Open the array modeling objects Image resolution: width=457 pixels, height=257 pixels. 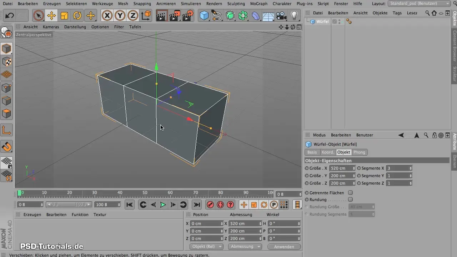(x=243, y=16)
